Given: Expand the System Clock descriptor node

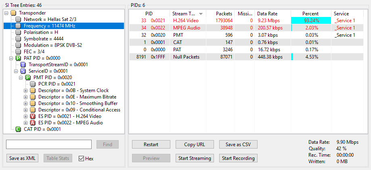Looking at the screenshot, I should click(26, 90).
